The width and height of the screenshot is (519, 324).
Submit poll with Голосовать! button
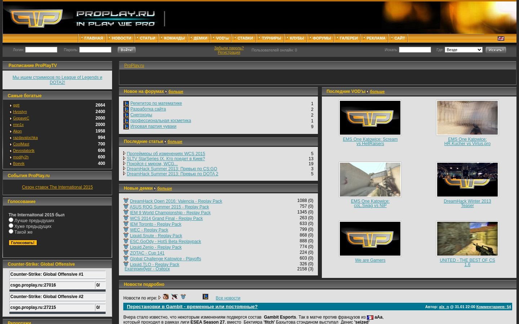coord(23,243)
